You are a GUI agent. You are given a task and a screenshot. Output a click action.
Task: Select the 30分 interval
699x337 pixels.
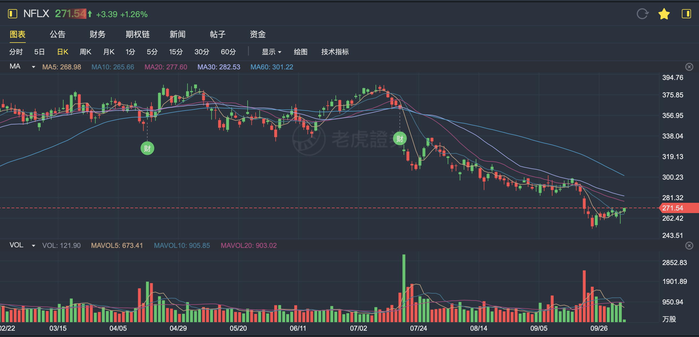(x=202, y=52)
